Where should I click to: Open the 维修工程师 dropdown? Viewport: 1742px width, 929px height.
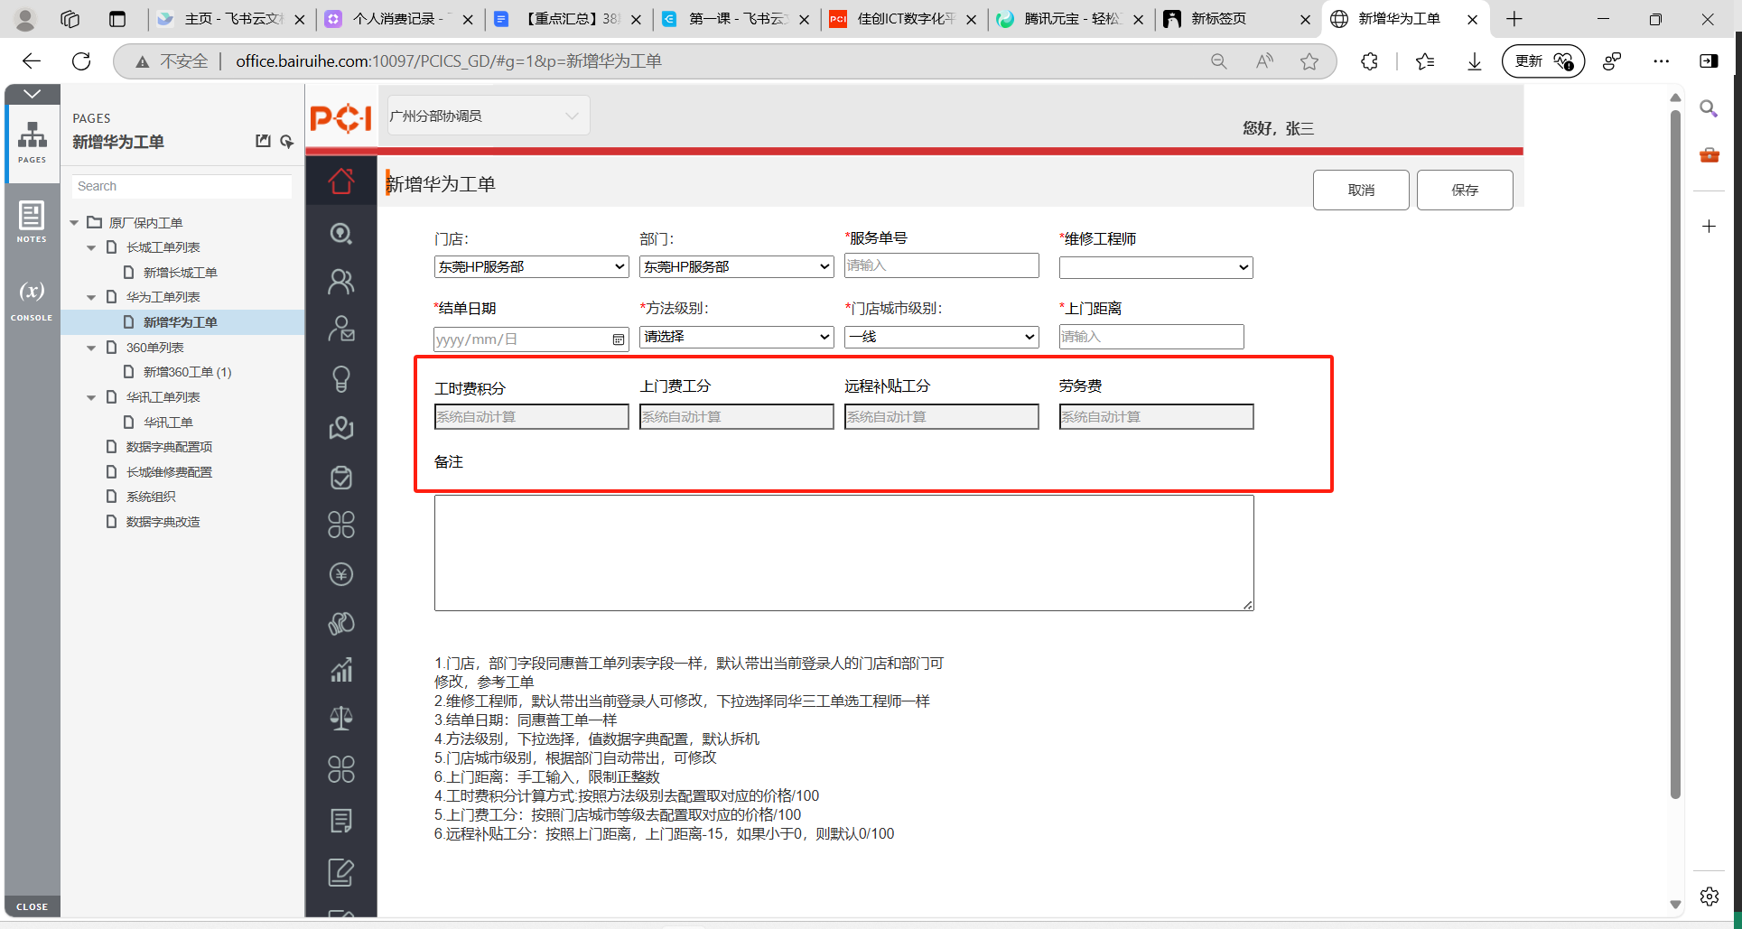[1156, 267]
